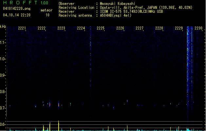Click the 0.6 kHz axis label
This screenshot has width=206, height=131.
[3, 124]
